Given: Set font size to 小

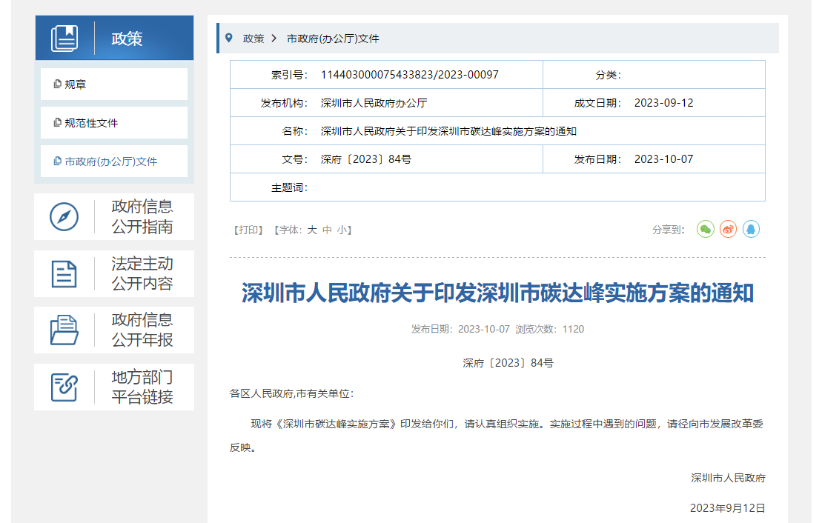Looking at the screenshot, I should [341, 230].
